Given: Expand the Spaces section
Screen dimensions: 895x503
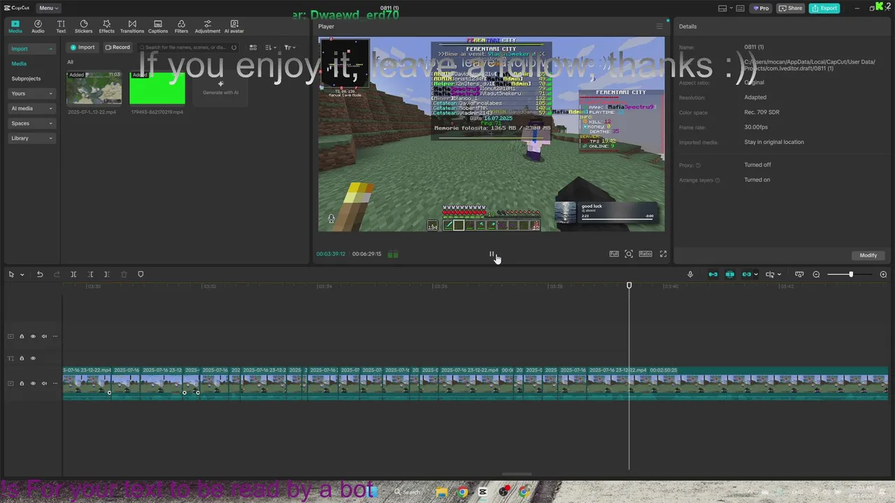Looking at the screenshot, I should [31, 123].
